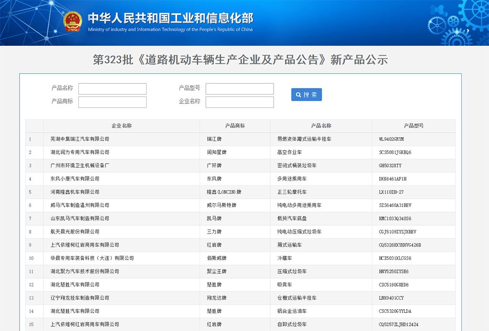Viewport: 489px width, 331px height.
Task: Select company 广州市环境卫生机械设备厂
Action: click(x=80, y=165)
